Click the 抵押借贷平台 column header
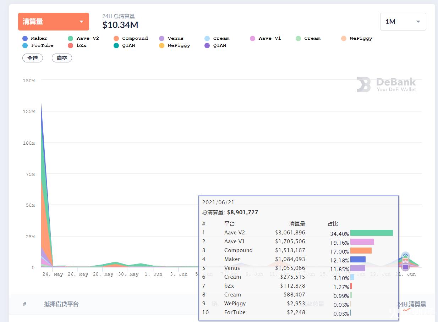Screen dimensions: 438x322 tap(61, 304)
